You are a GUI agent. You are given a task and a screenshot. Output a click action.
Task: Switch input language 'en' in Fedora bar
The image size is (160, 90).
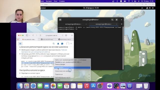[142, 8]
